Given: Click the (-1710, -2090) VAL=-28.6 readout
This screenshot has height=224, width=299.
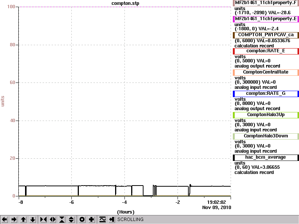Looking at the screenshot, I should (262, 13).
